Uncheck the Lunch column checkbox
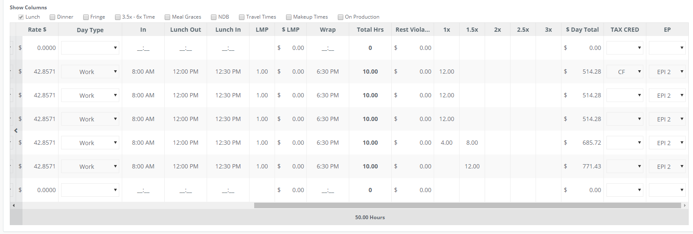Viewport: 693px width, 234px height. point(21,17)
